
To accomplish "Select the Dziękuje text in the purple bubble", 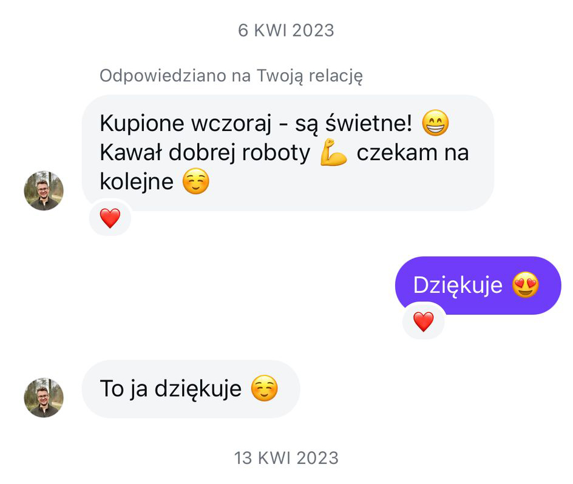I will click(x=458, y=285).
